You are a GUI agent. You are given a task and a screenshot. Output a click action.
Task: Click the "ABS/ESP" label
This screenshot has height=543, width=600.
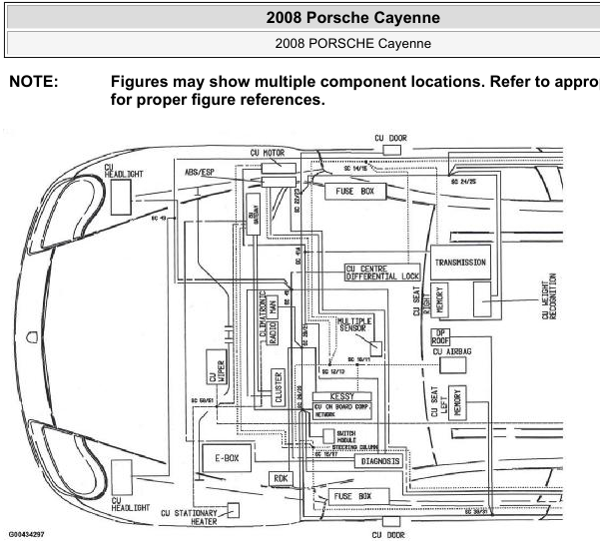click(x=200, y=172)
